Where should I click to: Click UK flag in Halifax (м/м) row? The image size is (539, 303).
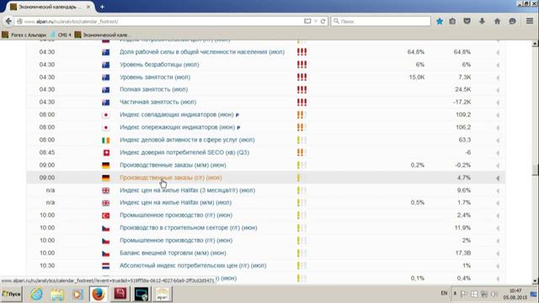[x=106, y=203]
